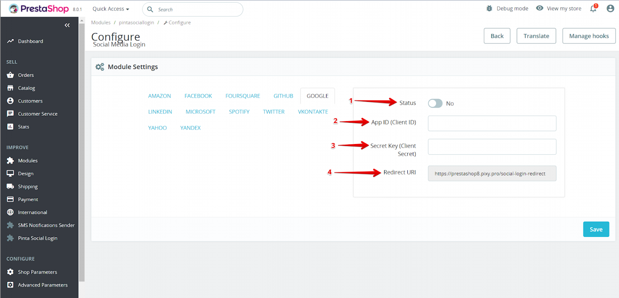Open the TWITTER provider tab
The width and height of the screenshot is (619, 298).
pyautogui.click(x=274, y=112)
